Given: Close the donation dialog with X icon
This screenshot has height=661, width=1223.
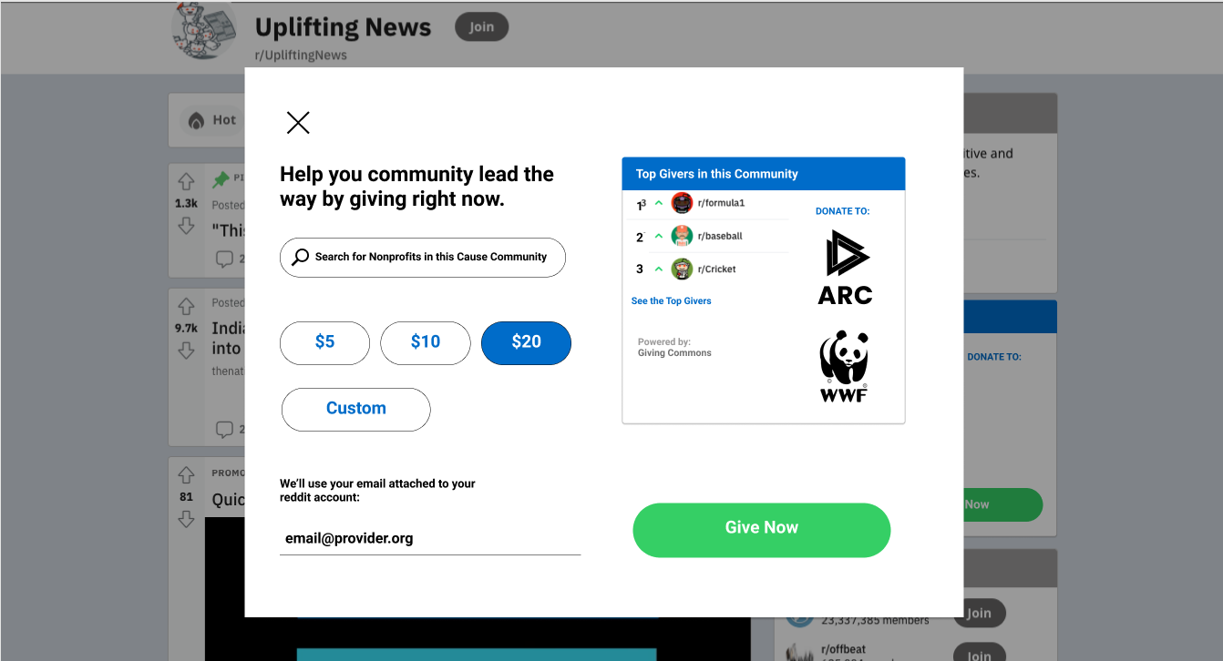Looking at the screenshot, I should 298,123.
